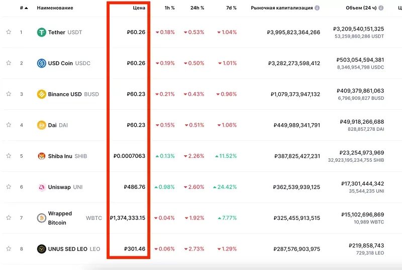Click the USD Coin logo
Image resolution: width=402 pixels, height=270 pixels.
click(x=42, y=63)
